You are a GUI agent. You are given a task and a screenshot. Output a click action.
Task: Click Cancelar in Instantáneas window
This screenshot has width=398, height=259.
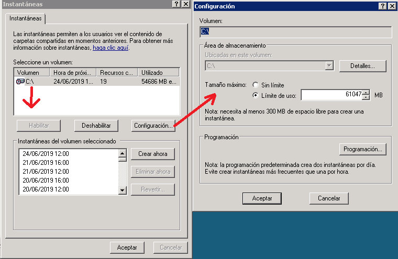point(171,247)
